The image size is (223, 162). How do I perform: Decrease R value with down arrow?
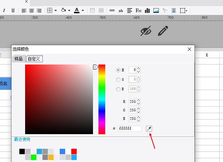(138, 104)
